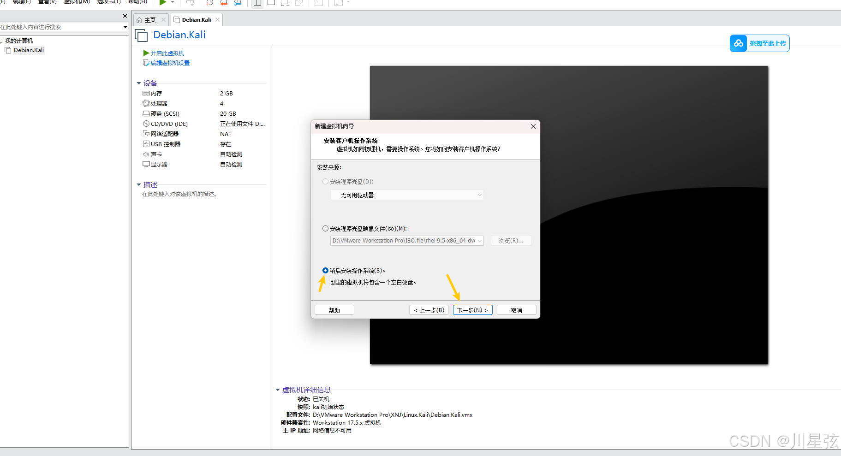This screenshot has height=456, width=841.
Task: Click 上一步(B) button in wizard
Action: tap(429, 310)
